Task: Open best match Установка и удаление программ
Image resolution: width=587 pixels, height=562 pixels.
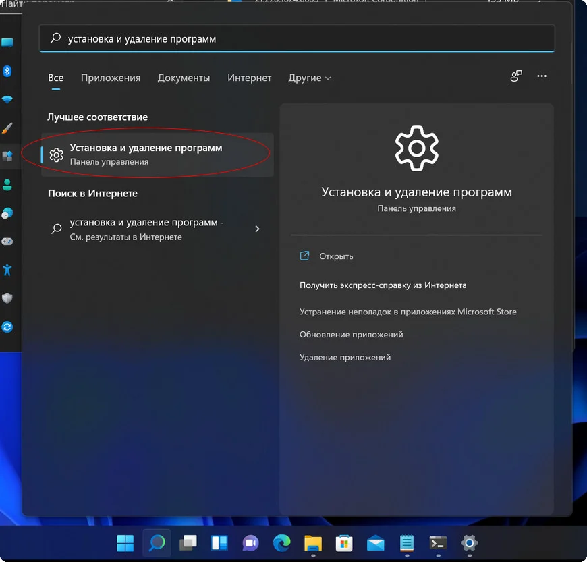Action: point(158,154)
